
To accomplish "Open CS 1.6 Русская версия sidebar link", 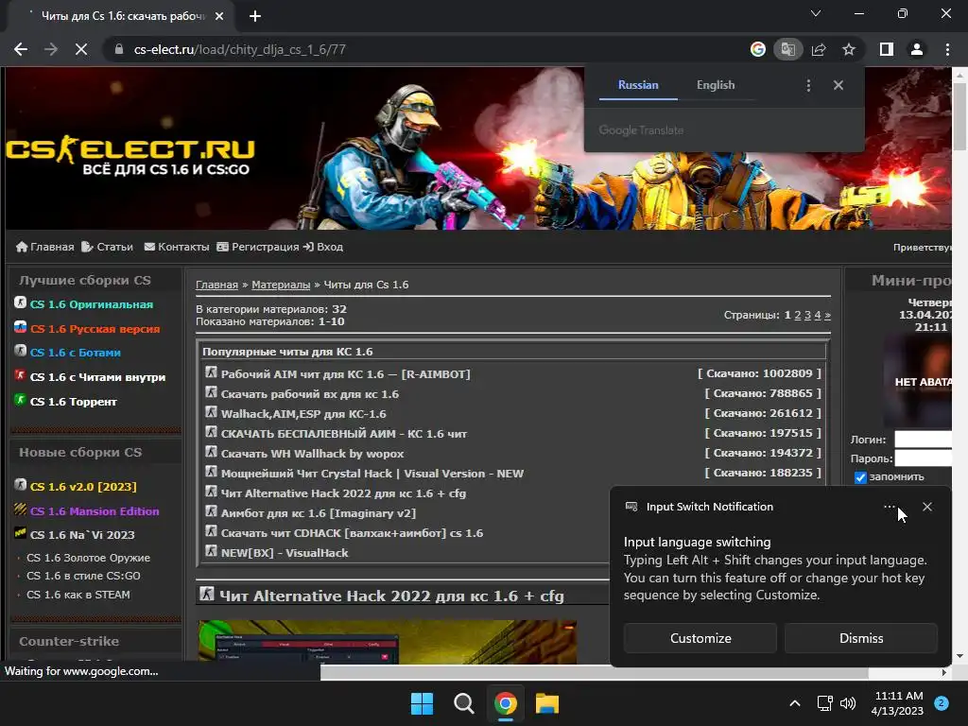I will point(95,329).
